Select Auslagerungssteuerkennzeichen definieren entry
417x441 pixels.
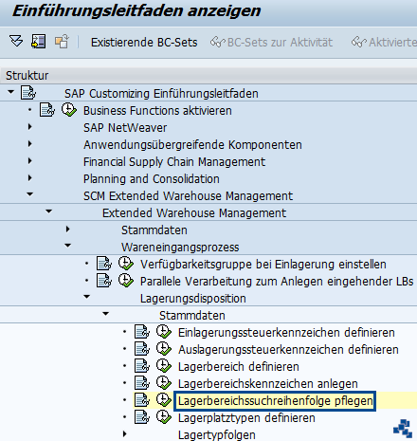(x=288, y=350)
